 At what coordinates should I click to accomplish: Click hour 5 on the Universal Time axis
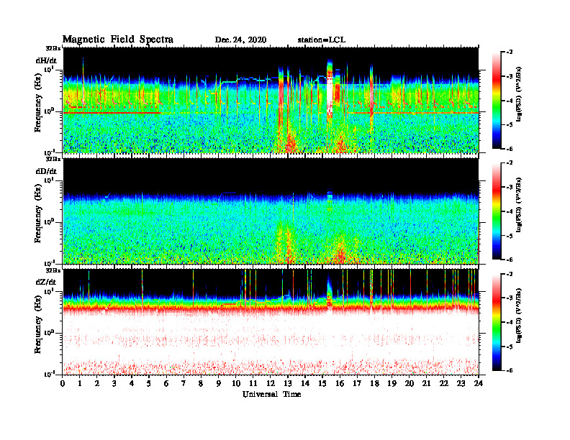tap(149, 384)
